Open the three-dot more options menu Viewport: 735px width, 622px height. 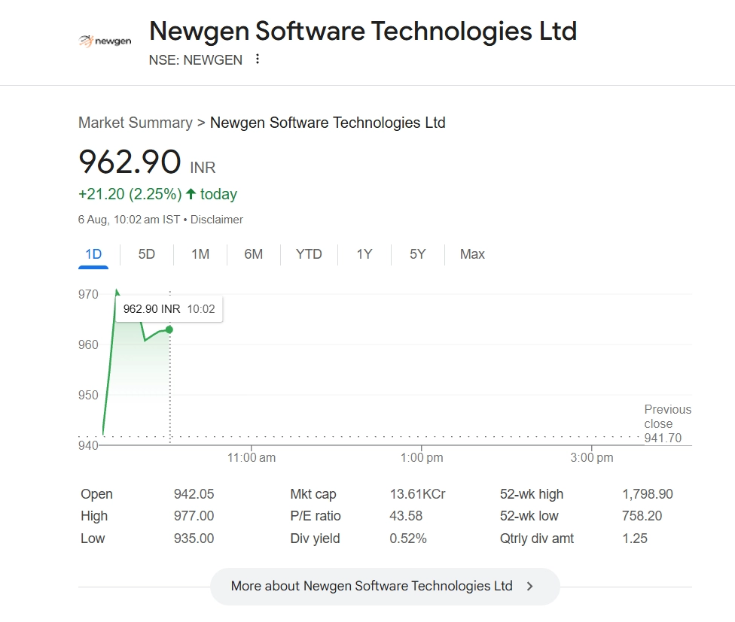(258, 59)
